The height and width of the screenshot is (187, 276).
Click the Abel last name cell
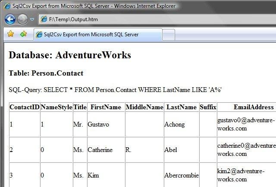tap(182, 150)
